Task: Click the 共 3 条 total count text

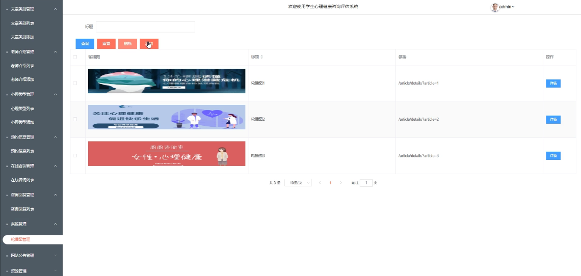Action: coord(275,183)
